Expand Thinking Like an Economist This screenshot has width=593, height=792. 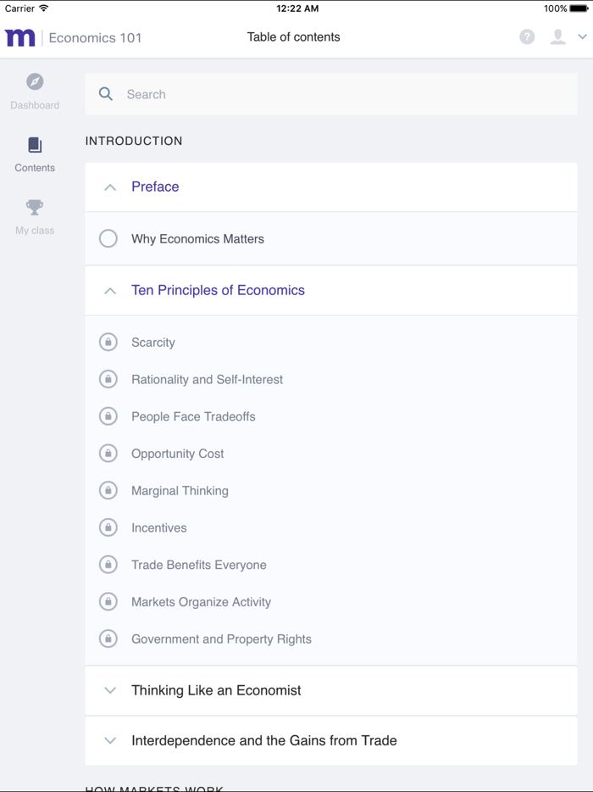coord(110,690)
